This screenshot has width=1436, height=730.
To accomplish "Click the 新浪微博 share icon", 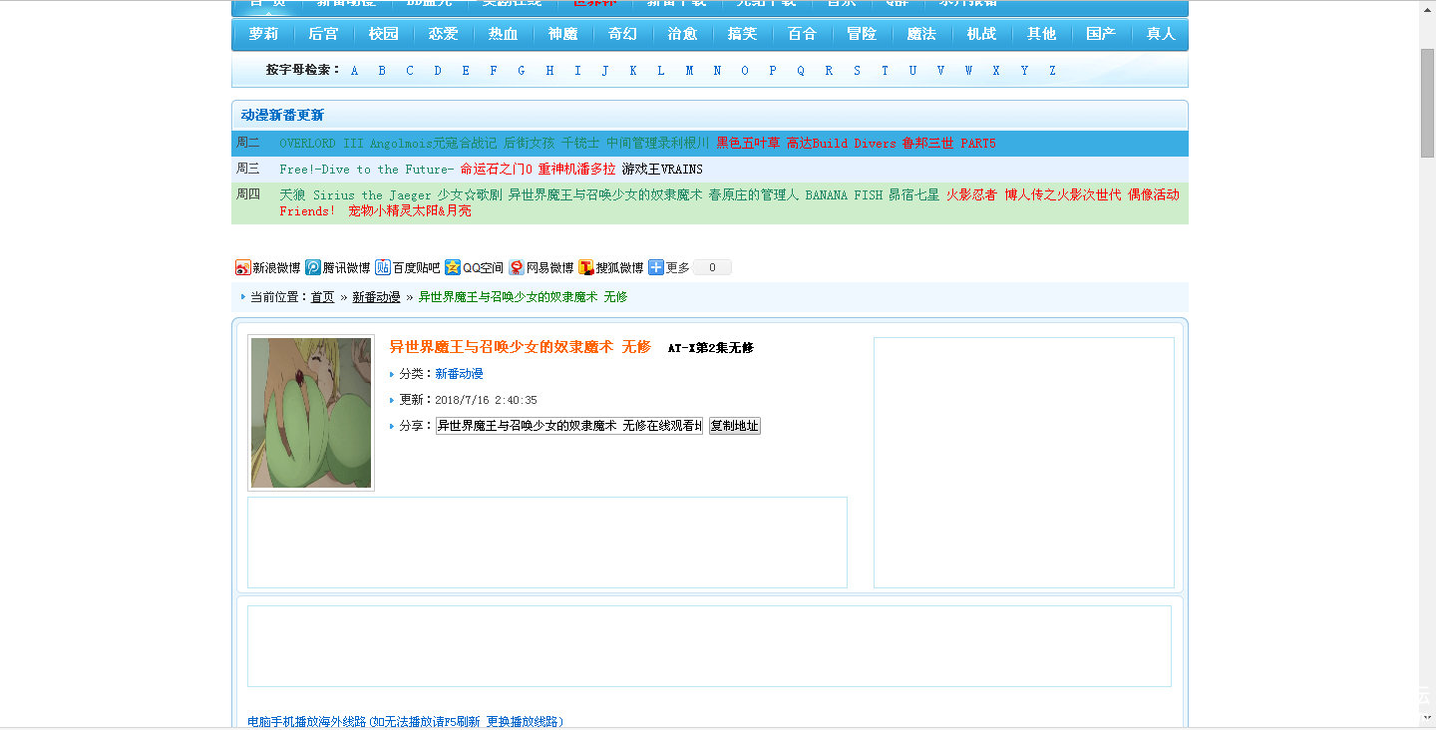I will [x=242, y=267].
